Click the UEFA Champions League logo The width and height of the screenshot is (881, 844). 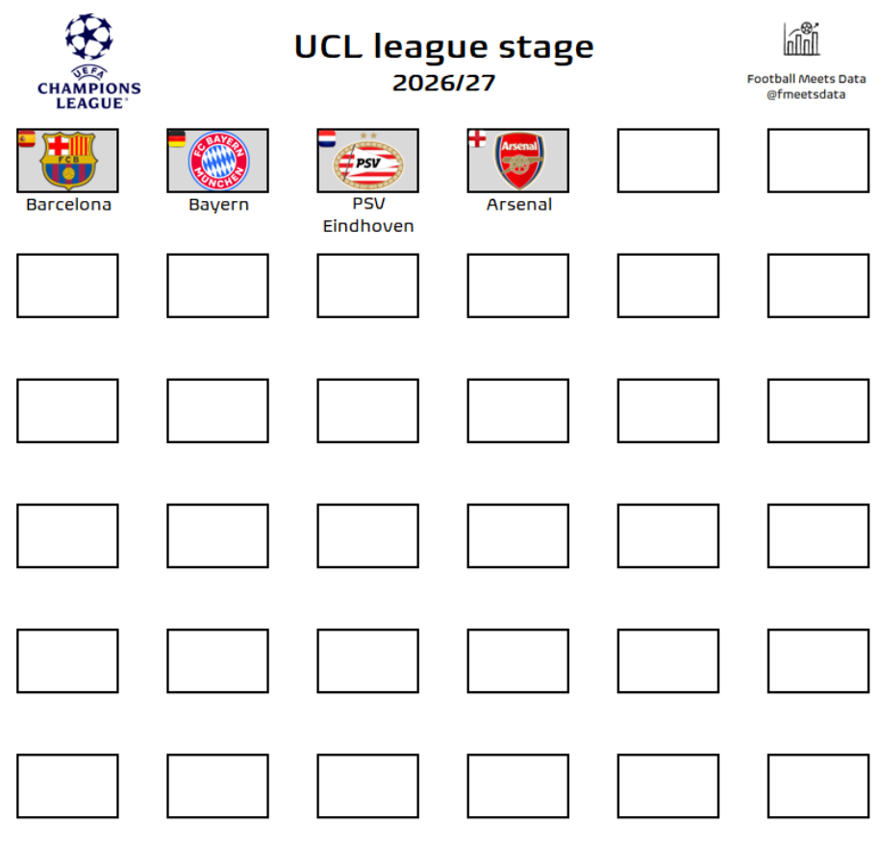click(88, 60)
